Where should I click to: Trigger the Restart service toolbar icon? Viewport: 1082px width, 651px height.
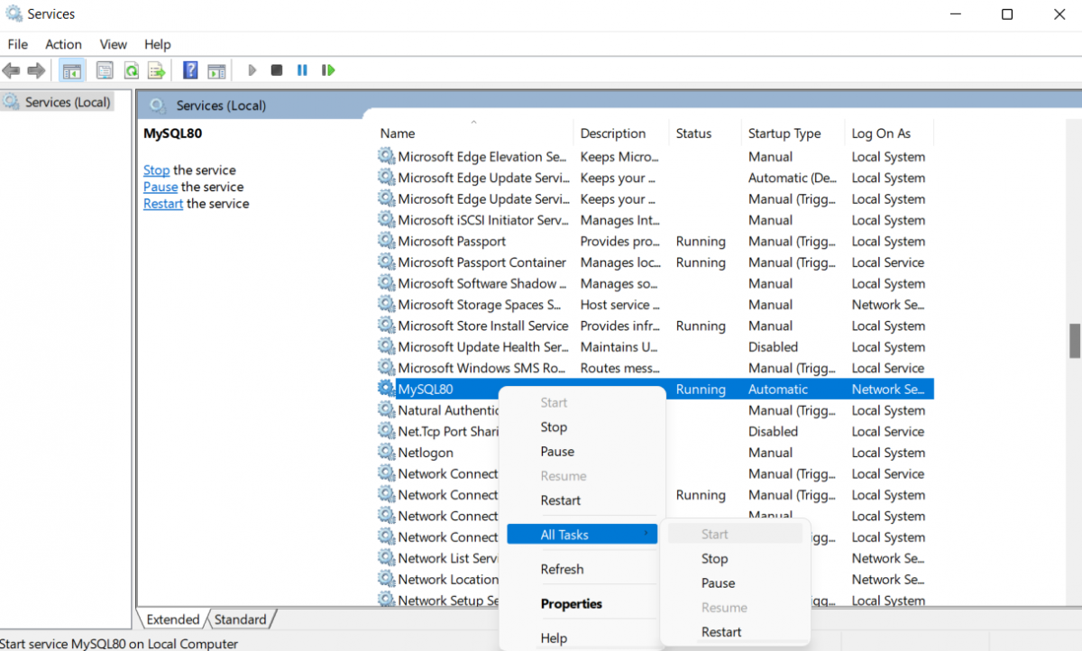coord(328,69)
